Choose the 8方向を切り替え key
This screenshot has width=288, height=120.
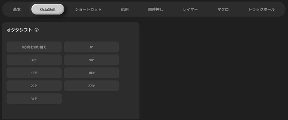pyautogui.click(x=34, y=47)
